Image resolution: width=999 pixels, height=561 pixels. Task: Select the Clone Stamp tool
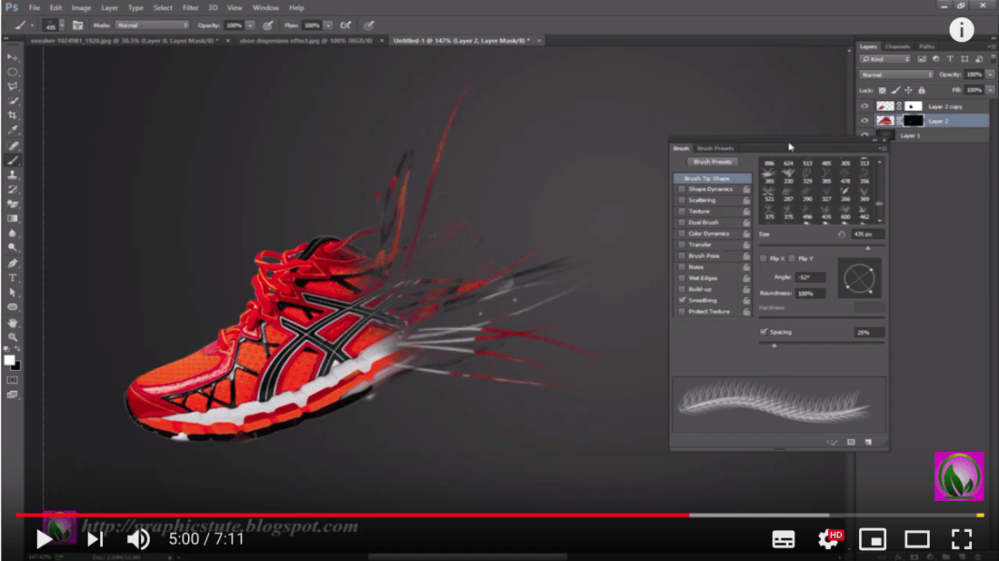tap(12, 175)
